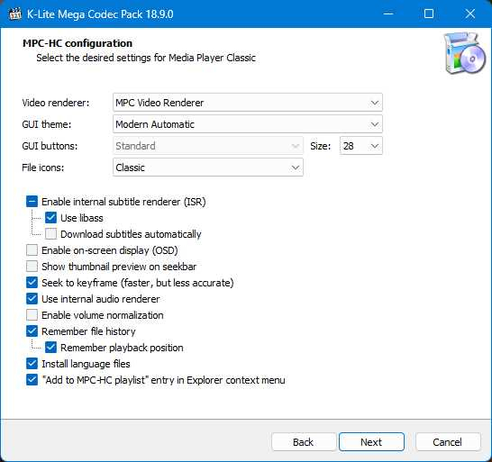Click the K-Lite installer title bar icon

coord(14,14)
